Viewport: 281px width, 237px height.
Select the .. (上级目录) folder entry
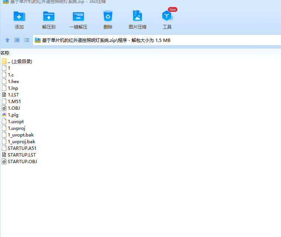tap(17, 62)
